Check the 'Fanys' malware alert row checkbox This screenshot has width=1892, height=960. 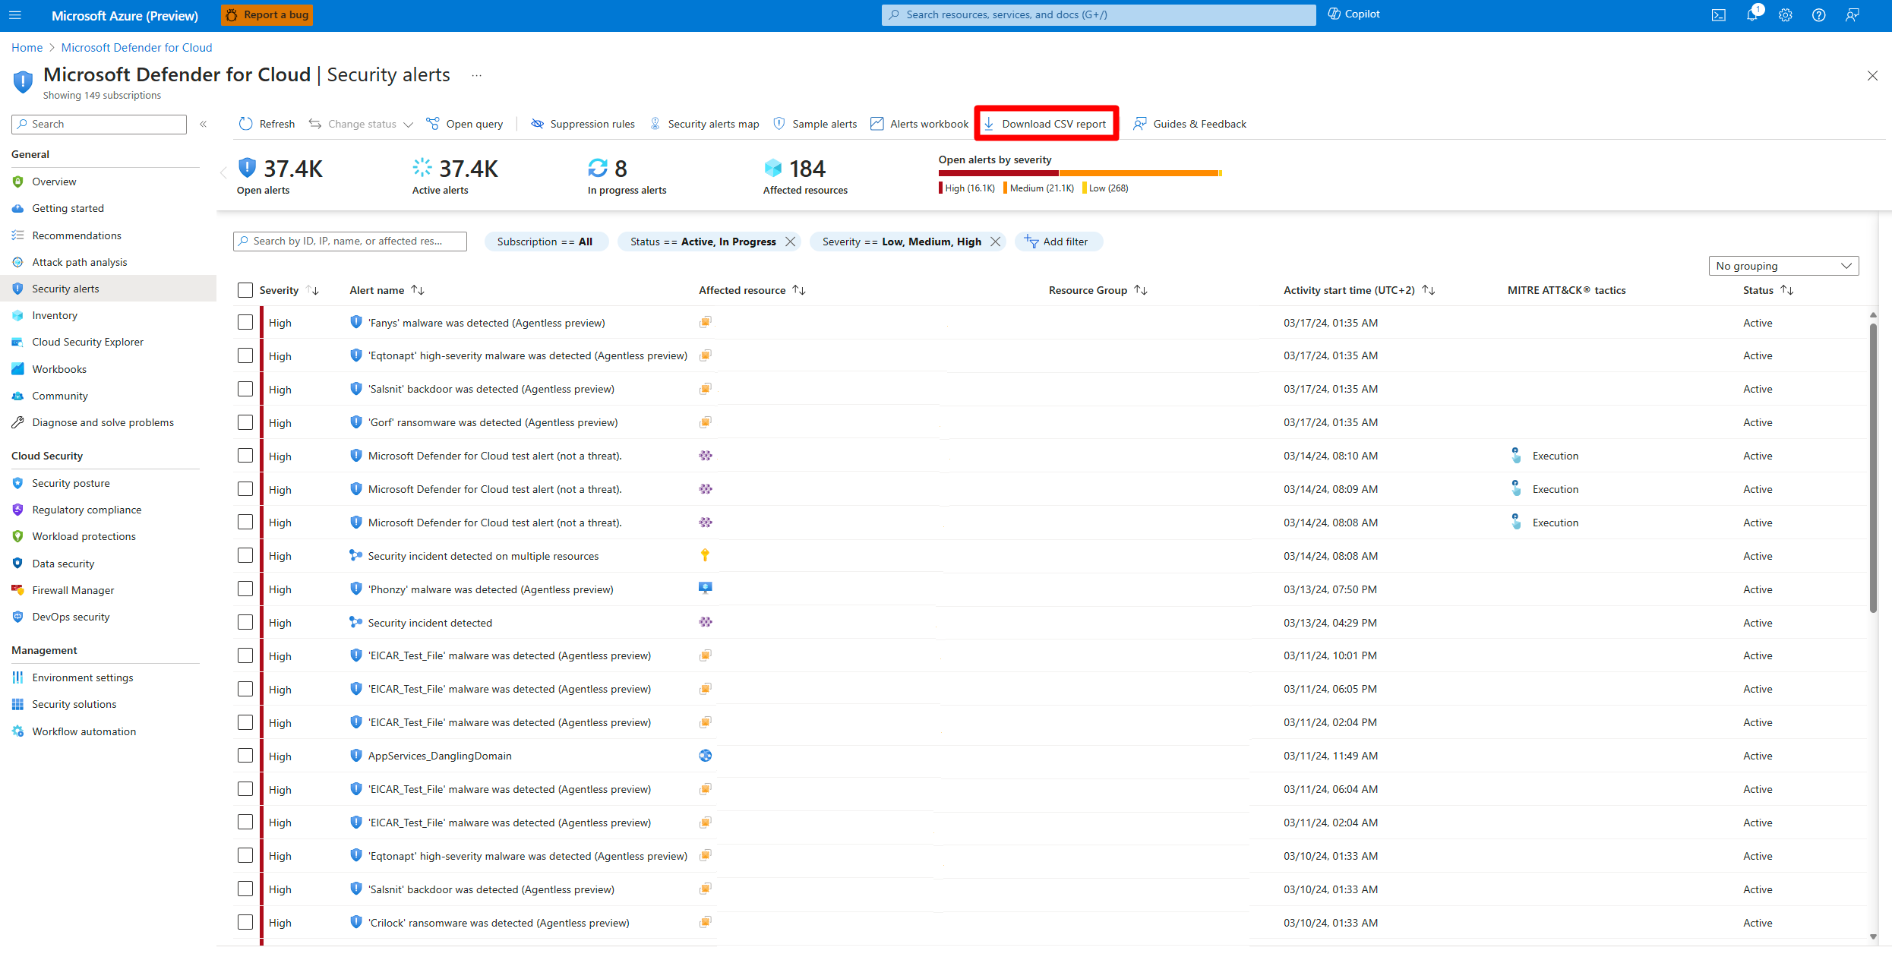[x=245, y=323]
